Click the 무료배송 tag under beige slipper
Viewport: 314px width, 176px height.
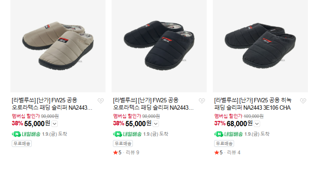click(x=22, y=143)
